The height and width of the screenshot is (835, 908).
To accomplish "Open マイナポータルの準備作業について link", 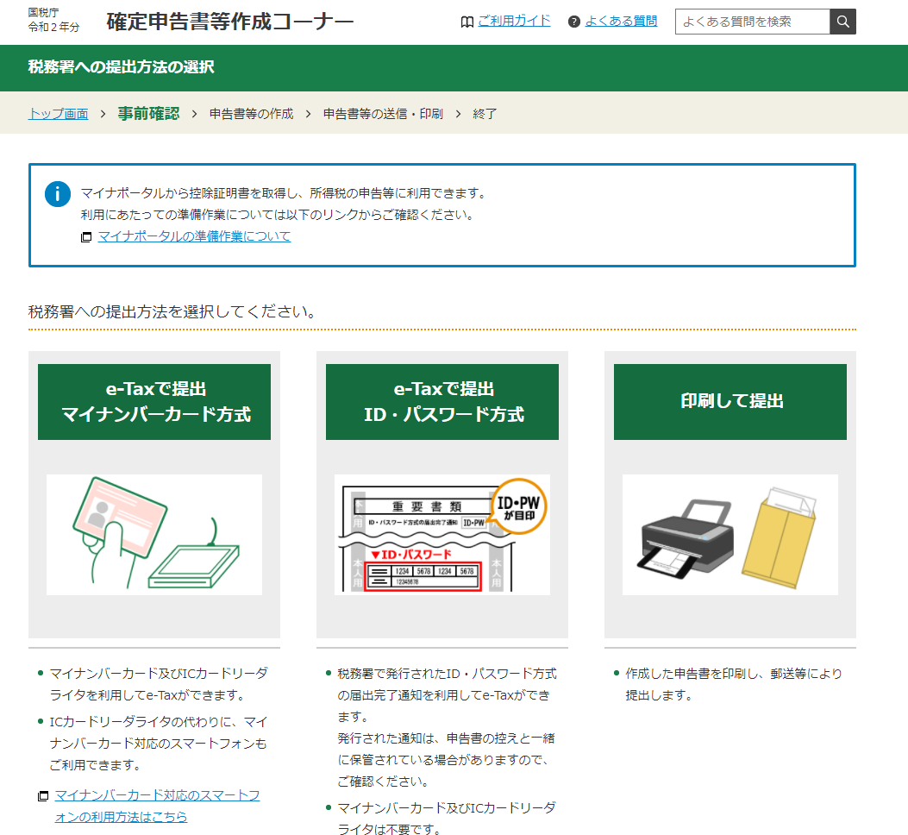I will [x=194, y=235].
